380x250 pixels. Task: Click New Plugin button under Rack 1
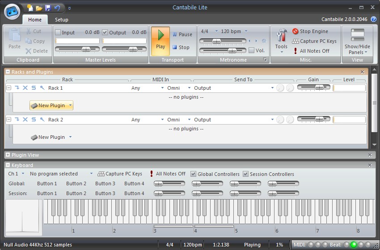[x=51, y=105]
